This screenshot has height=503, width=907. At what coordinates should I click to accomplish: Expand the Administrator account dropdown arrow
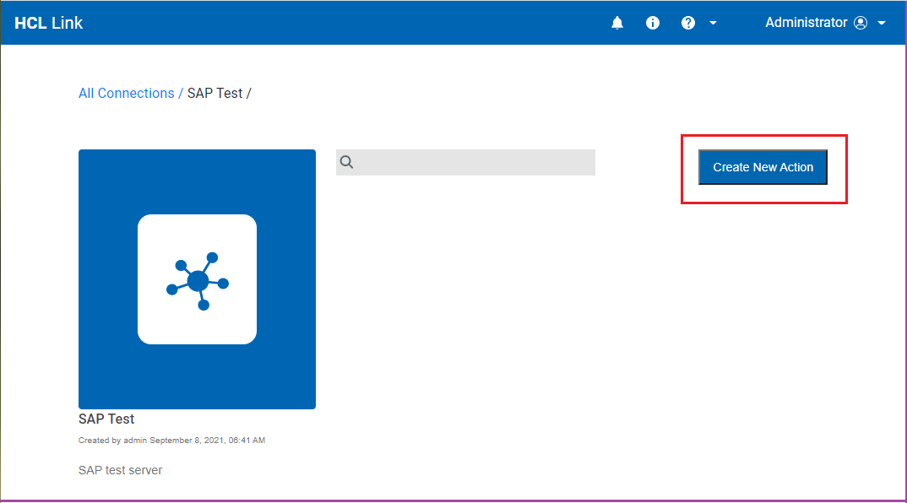[882, 23]
